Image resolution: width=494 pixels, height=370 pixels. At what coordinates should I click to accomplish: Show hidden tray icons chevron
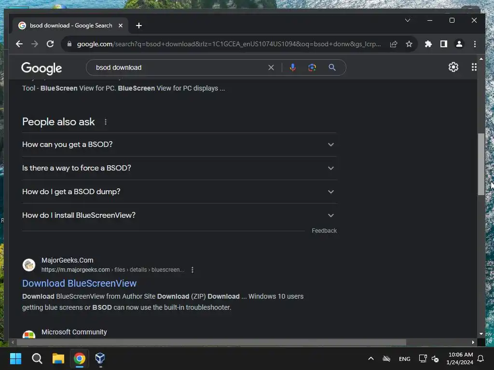point(371,358)
